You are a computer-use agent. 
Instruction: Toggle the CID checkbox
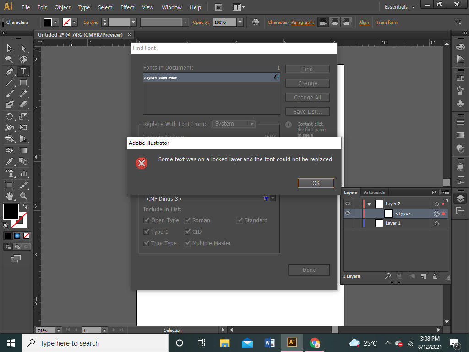tap(187, 231)
